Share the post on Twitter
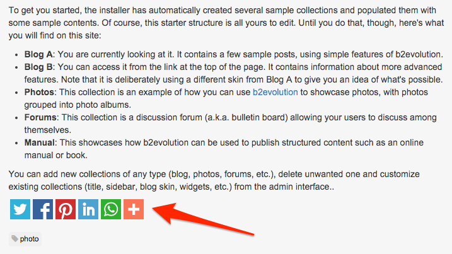452x254 pixels. point(20,209)
